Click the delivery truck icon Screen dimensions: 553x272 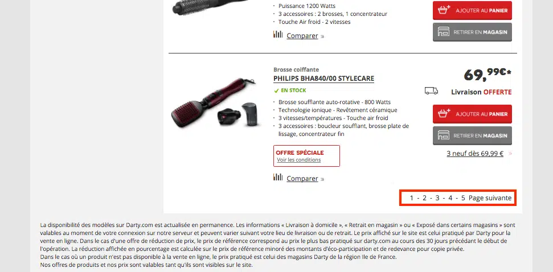point(431,91)
